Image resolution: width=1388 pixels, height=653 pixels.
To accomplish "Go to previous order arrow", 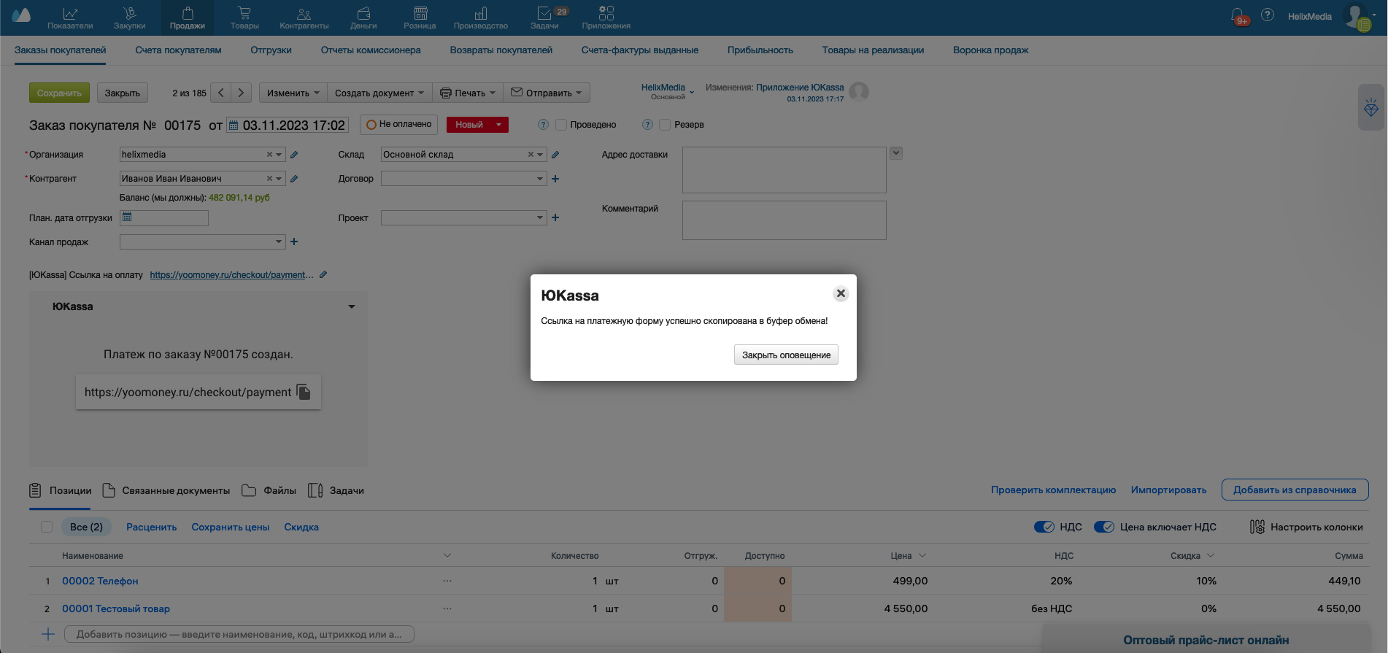I will pos(221,93).
